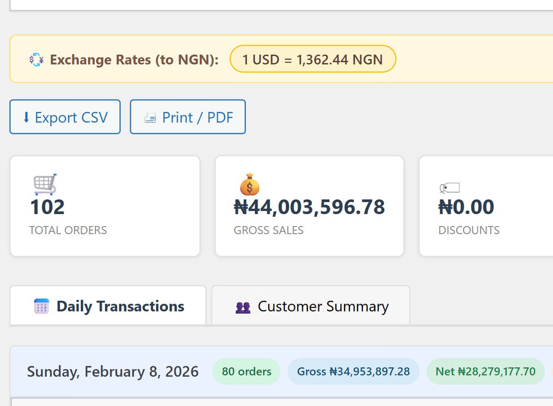Click the printer icon on Print / PDF
Viewport: 553px width, 406px height.
coord(150,118)
